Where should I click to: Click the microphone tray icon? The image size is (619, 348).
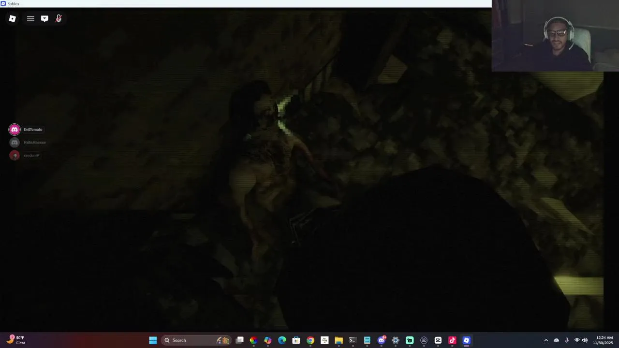pos(566,340)
